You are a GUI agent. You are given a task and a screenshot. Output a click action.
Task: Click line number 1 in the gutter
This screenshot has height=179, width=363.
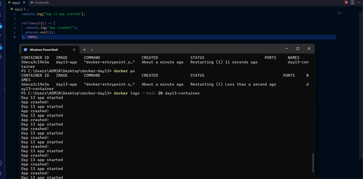click(x=14, y=14)
